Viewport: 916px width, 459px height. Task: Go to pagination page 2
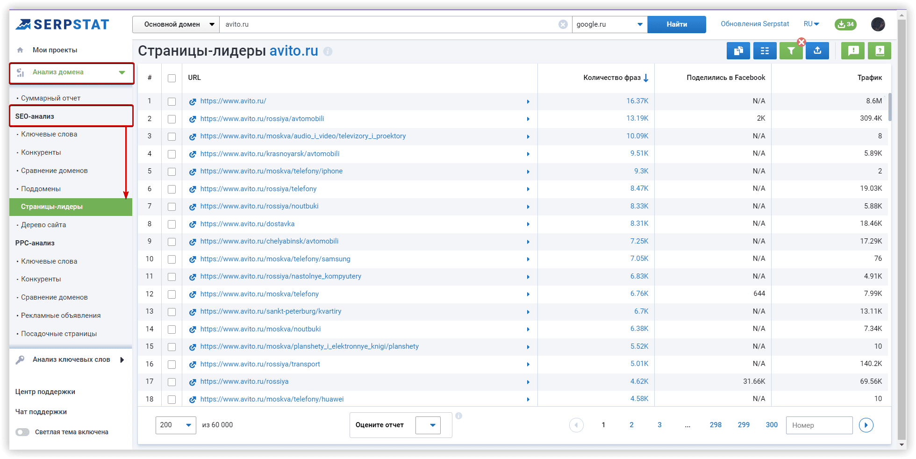(x=631, y=425)
